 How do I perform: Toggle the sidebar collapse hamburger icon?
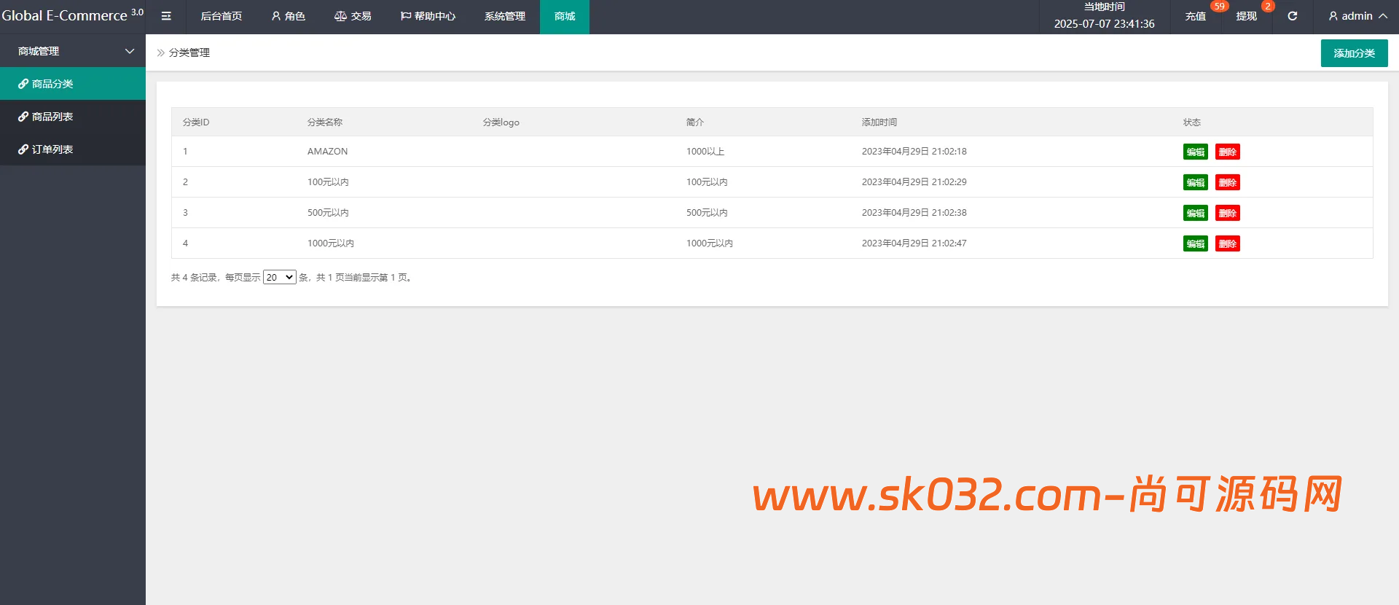click(x=166, y=16)
